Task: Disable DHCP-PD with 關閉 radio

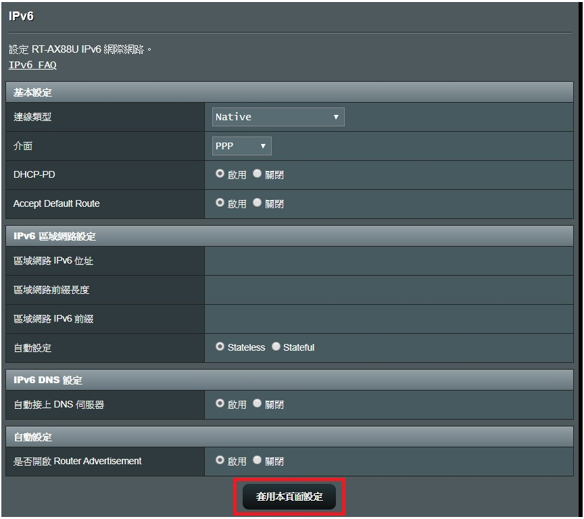Action: 257,174
